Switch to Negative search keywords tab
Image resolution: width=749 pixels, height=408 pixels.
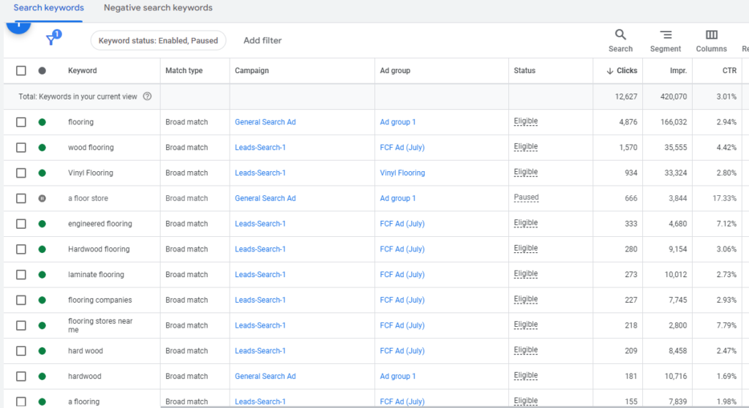[x=158, y=8]
